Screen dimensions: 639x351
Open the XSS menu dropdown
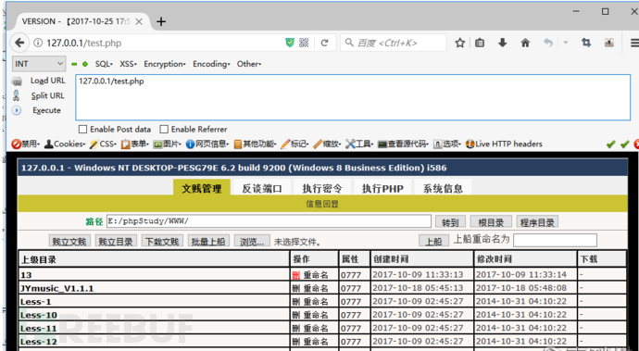coord(129,64)
